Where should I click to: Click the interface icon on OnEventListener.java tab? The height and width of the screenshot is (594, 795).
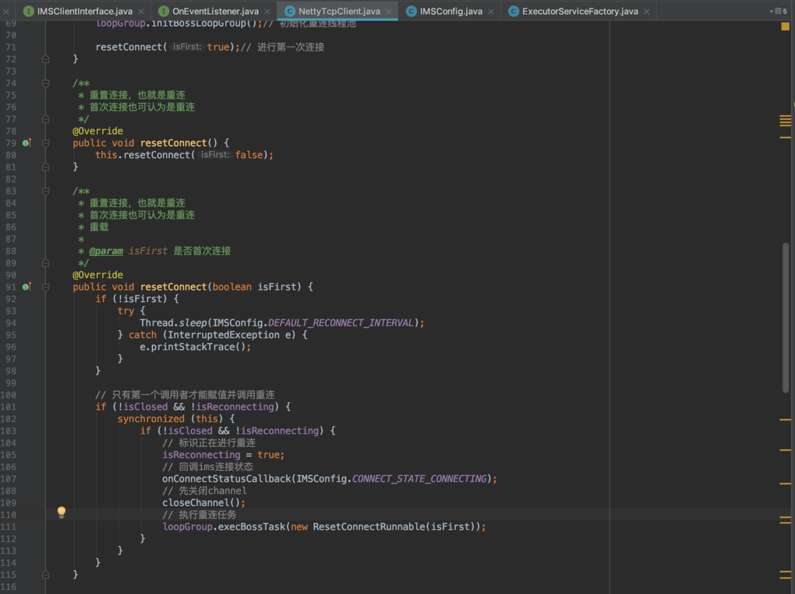tap(163, 11)
